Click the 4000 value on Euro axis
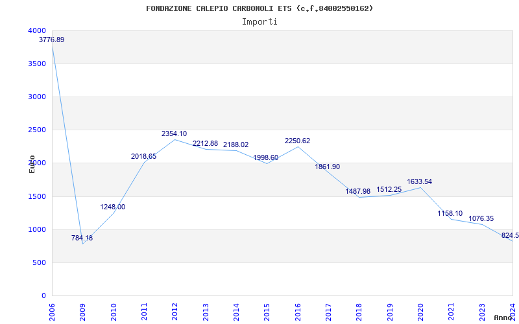519x324 pixels. coord(37,30)
